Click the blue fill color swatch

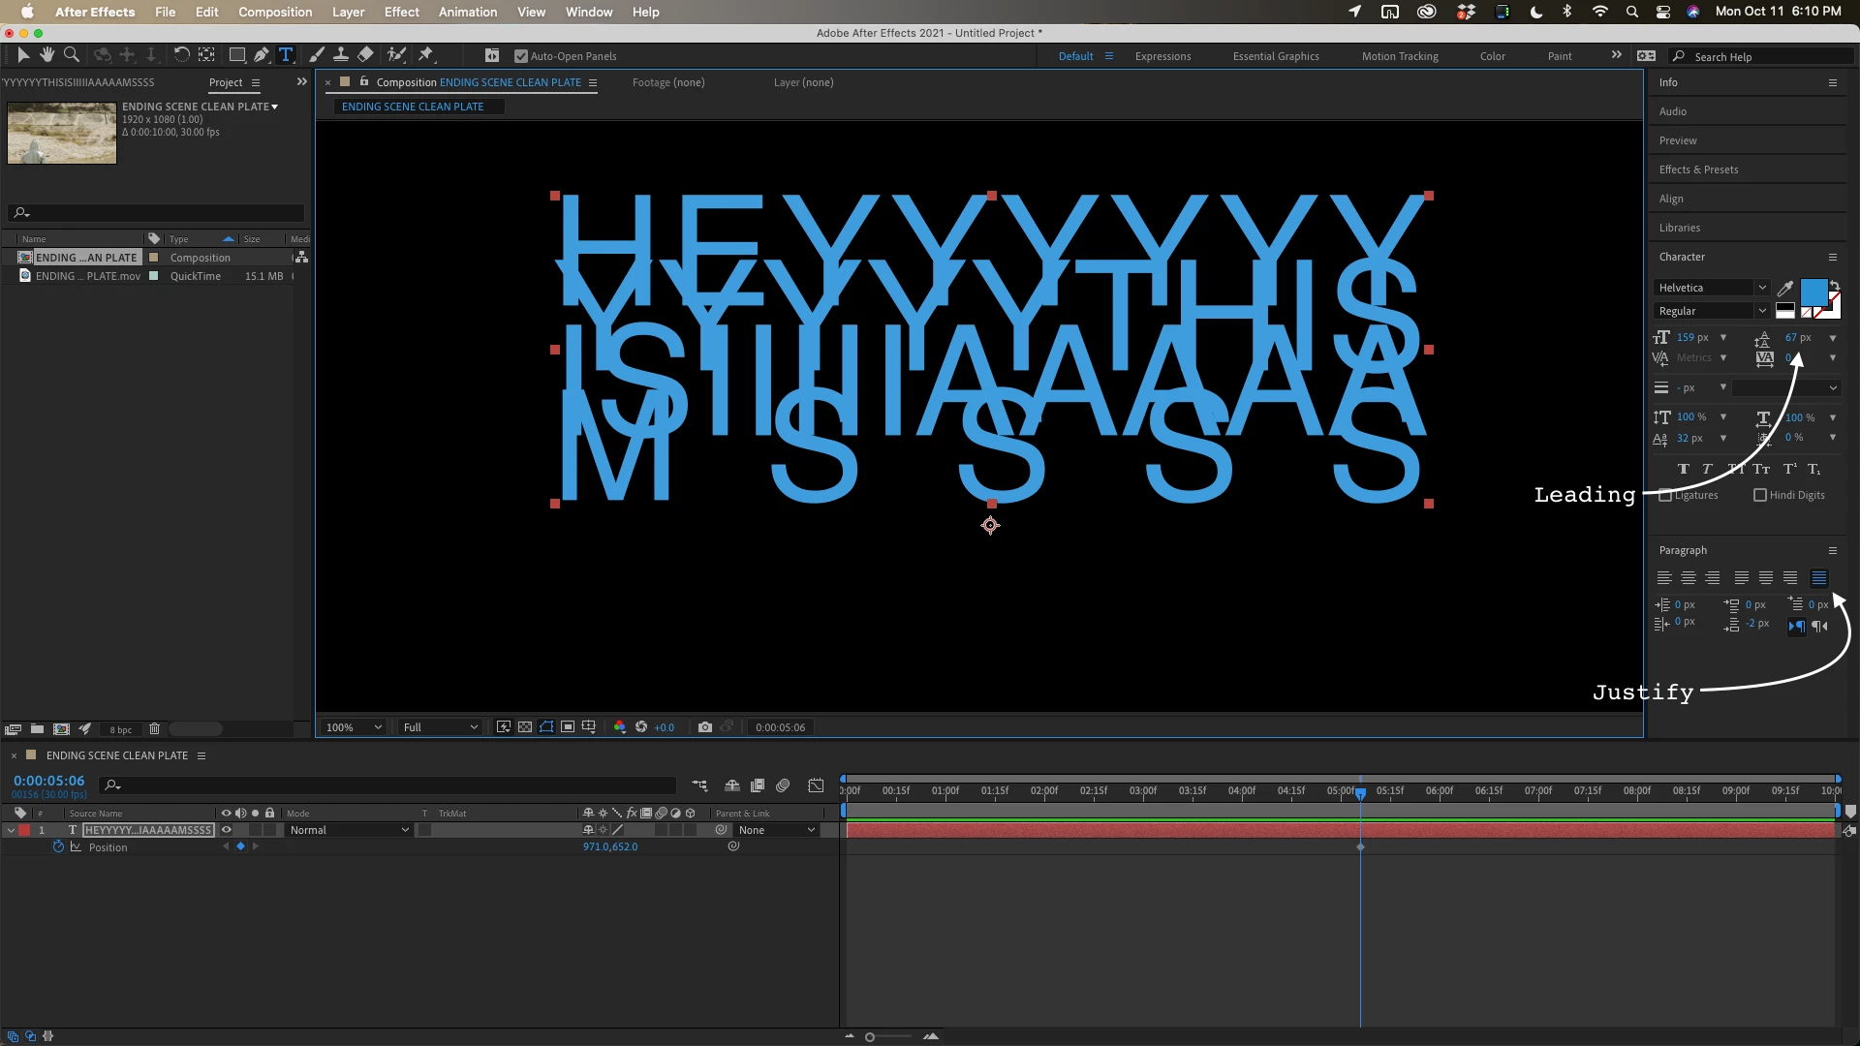pyautogui.click(x=1813, y=291)
